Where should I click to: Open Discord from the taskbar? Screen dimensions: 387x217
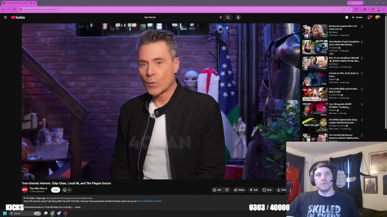click(59, 213)
